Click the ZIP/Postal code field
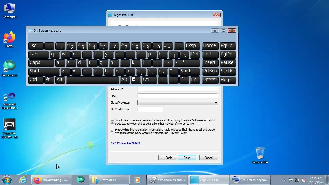Image resolution: width=329 pixels, height=185 pixels. (150, 109)
